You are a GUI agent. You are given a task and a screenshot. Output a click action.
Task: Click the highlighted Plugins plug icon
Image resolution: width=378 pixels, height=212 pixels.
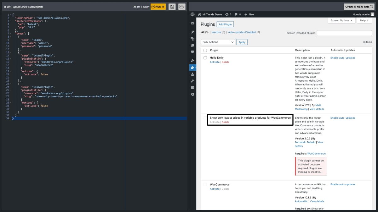coord(193,68)
